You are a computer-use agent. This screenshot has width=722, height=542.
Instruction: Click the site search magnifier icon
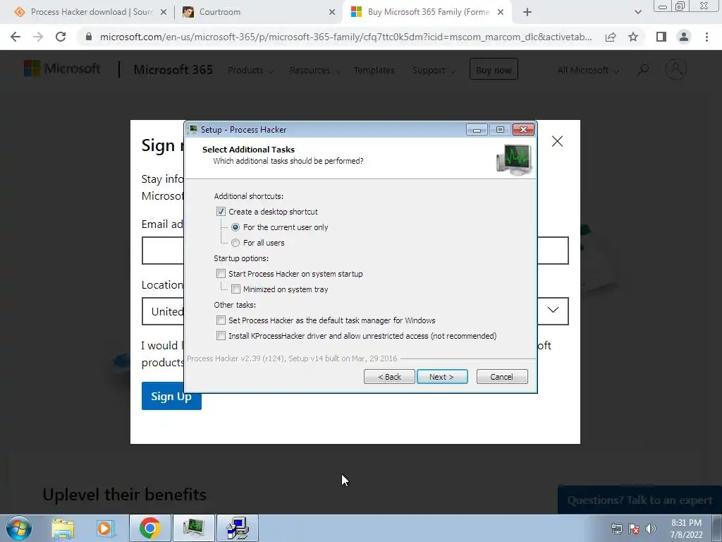(643, 70)
